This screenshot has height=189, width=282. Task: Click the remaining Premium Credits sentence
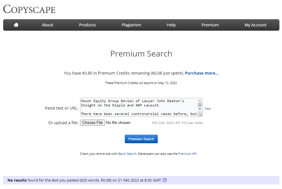click(124, 73)
